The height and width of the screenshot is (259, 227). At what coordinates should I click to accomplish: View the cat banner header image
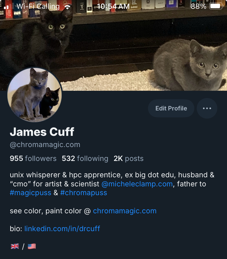pyautogui.click(x=113, y=45)
